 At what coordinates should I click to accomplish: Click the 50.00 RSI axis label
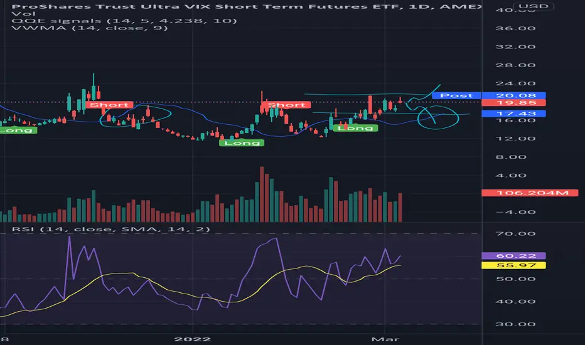click(515, 279)
